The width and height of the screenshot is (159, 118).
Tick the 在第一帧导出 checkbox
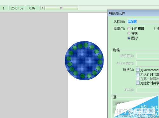coord(138,79)
